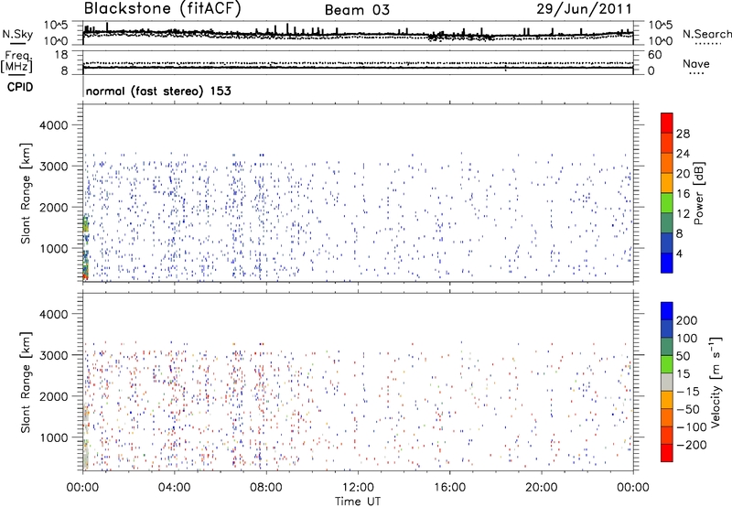The width and height of the screenshot is (732, 507).
Task: Click the Power panel "Slant Range [km]" label
Action: click(26, 193)
